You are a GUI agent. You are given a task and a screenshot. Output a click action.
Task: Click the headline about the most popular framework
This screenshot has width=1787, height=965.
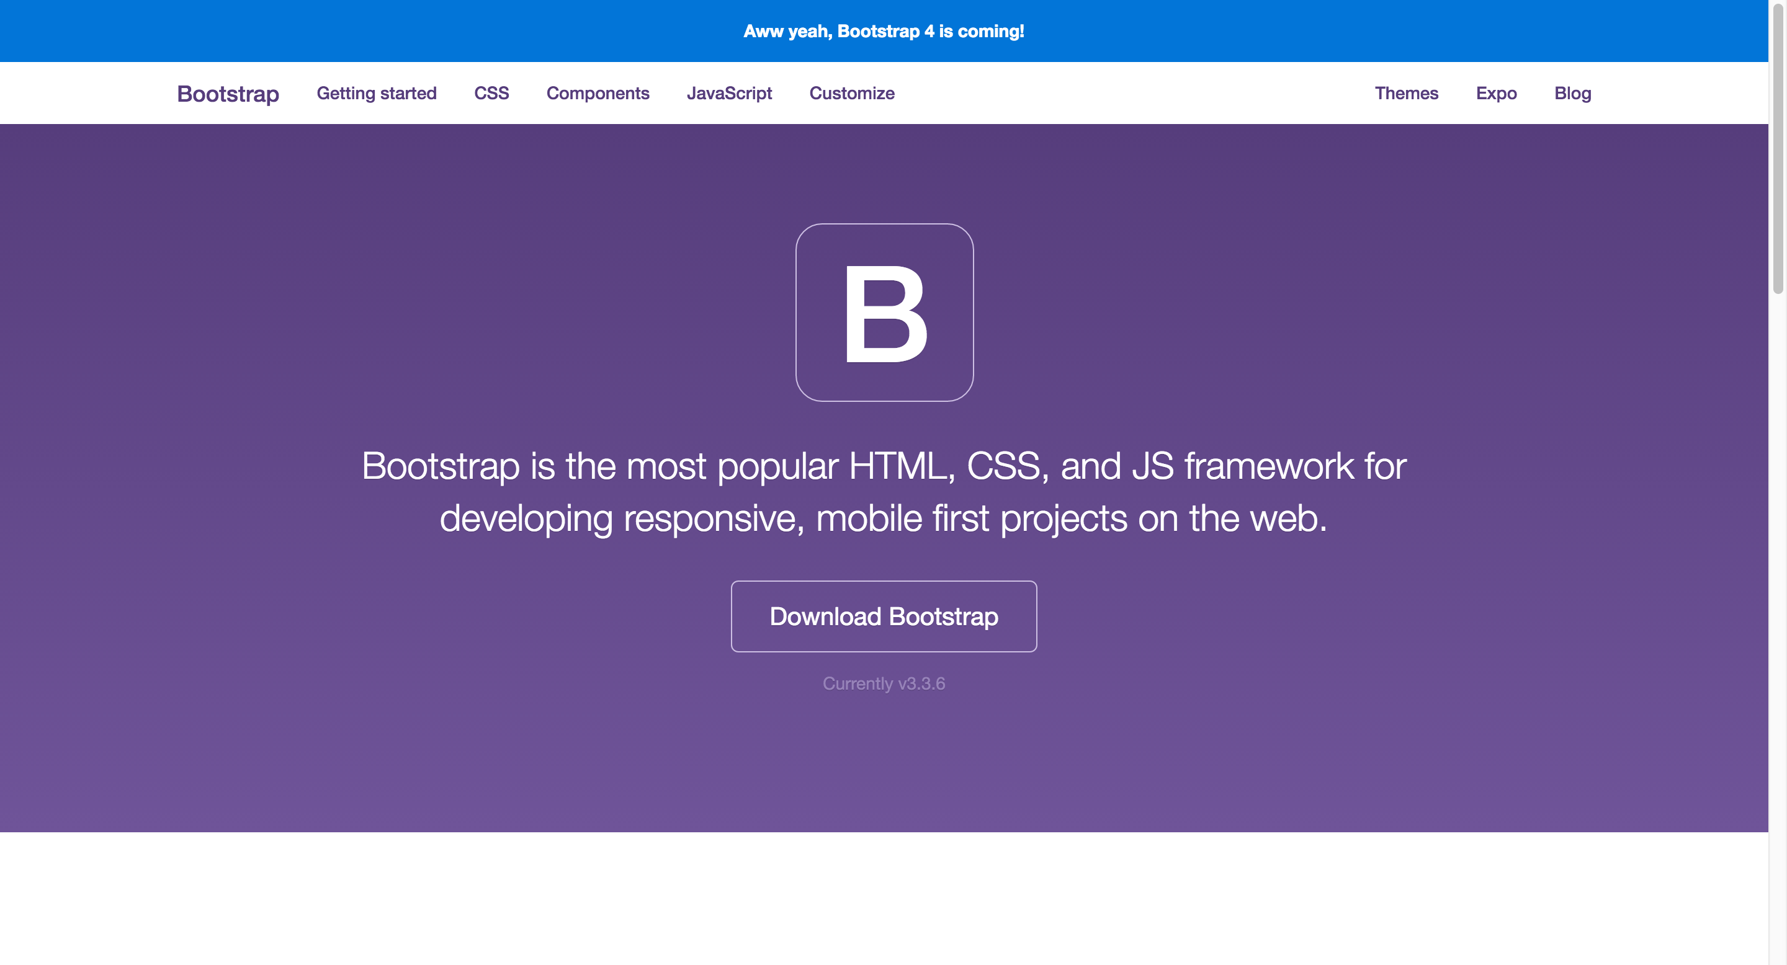(x=884, y=492)
